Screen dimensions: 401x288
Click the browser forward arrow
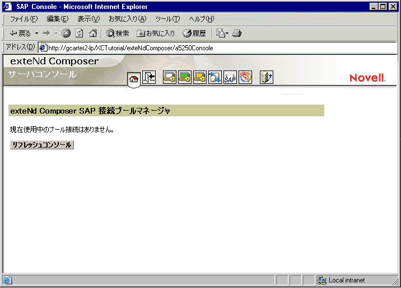tap(46, 33)
